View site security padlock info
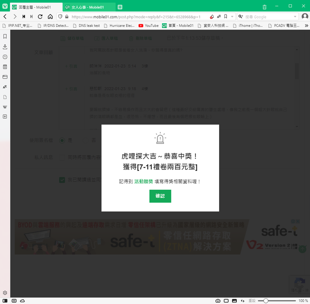Screen dimensions: 310x304 point(67,17)
